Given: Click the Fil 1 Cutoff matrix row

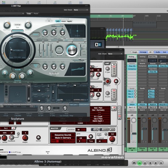Looking at the screenshot, I should 98,117.
